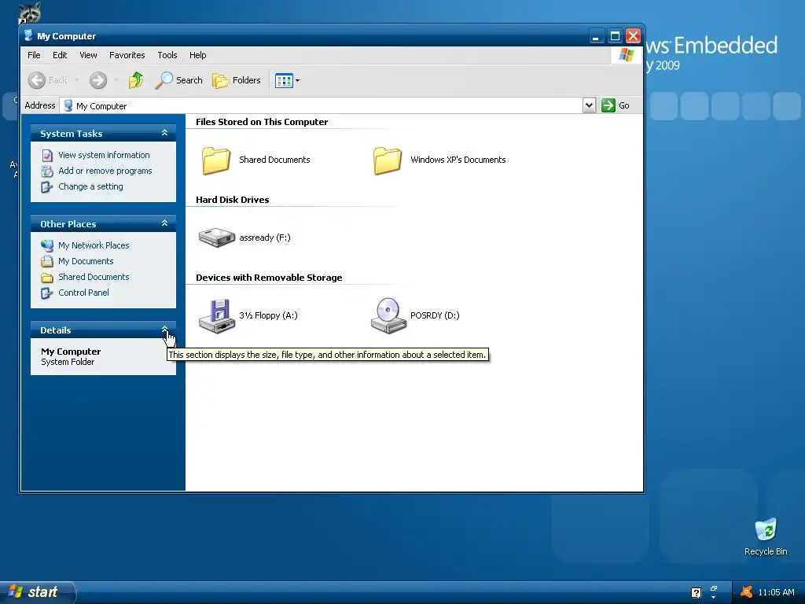Collapse the System Tasks section
Screen dimensions: 805x604
[x=164, y=133]
